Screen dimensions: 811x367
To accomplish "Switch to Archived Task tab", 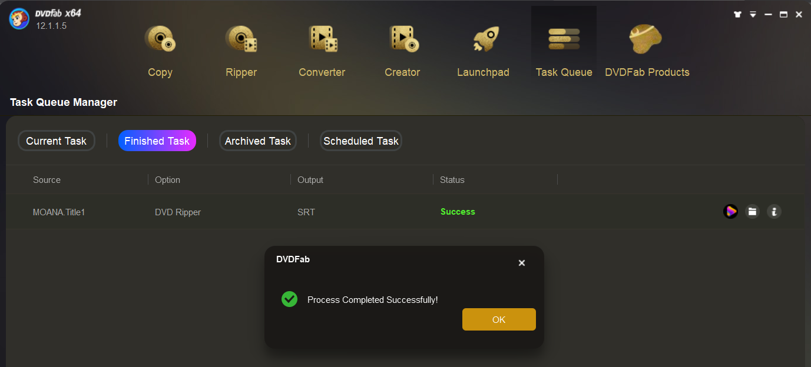I will click(x=257, y=141).
